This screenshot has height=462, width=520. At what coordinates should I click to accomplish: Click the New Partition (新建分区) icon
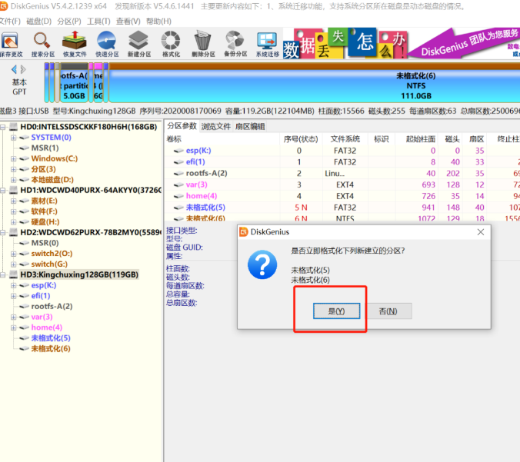(139, 44)
